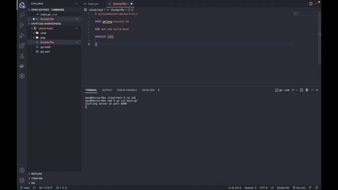Open editor more actions ellipsis
The image size is (338, 190).
[316, 4]
